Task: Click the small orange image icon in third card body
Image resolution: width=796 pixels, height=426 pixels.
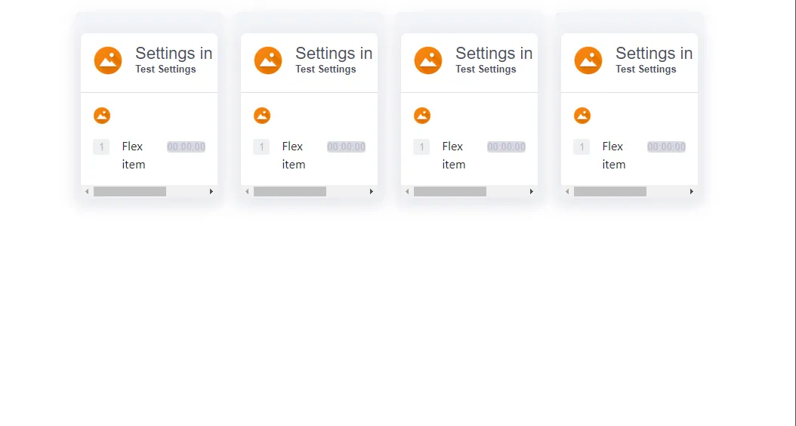Action: tap(422, 116)
